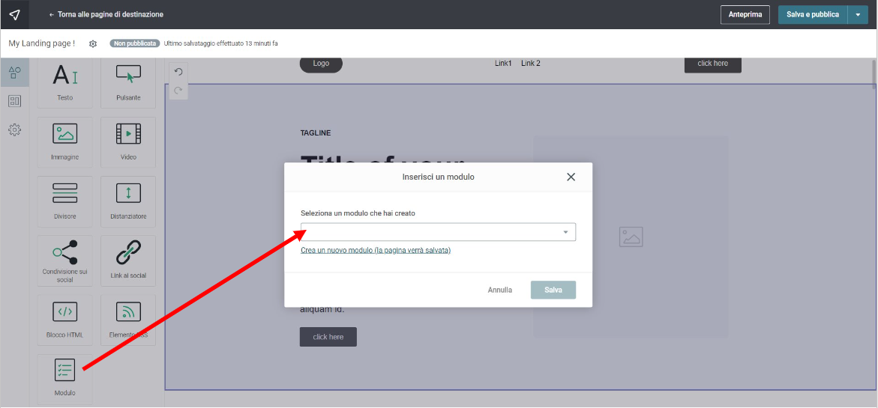878x408 pixels.
Task: Open the elements shapes sidebar tab
Action: (15, 73)
